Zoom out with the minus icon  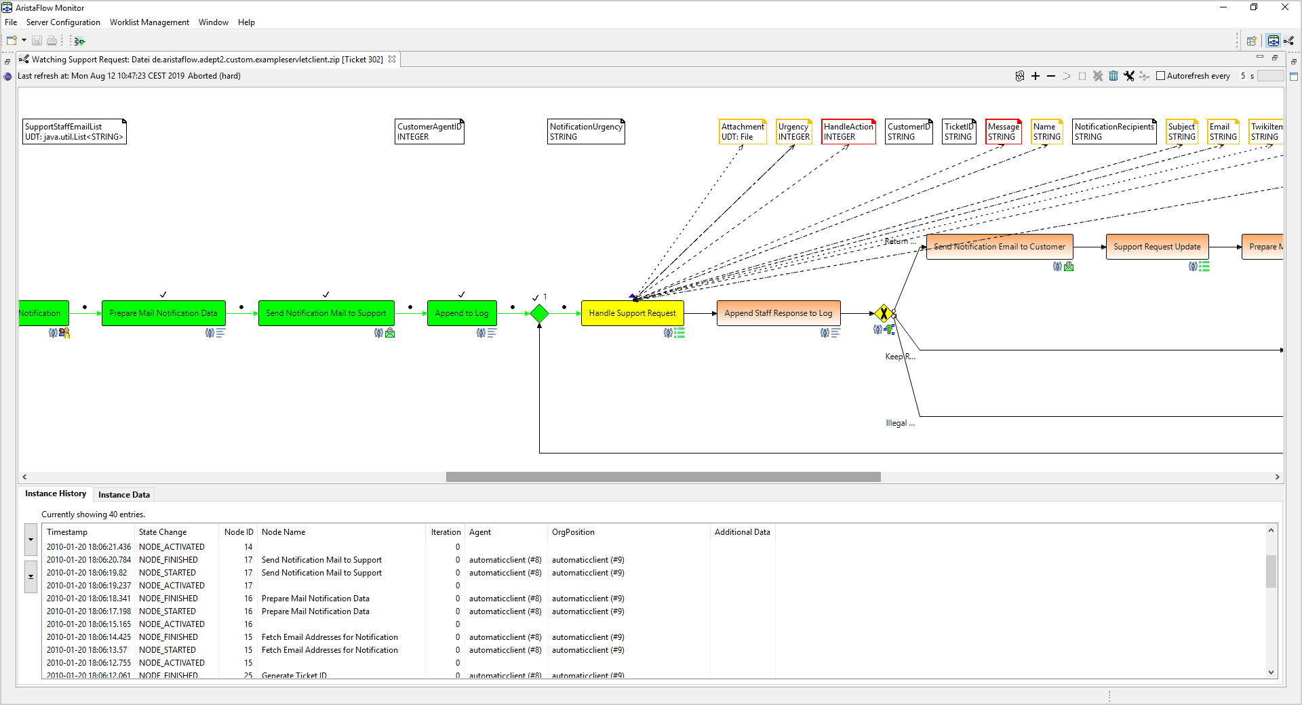[1051, 76]
